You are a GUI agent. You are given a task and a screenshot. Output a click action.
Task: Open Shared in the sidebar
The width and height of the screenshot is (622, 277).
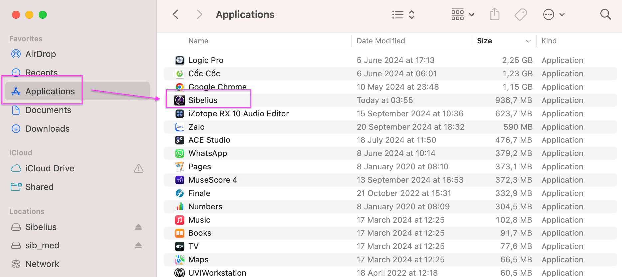coord(77,187)
